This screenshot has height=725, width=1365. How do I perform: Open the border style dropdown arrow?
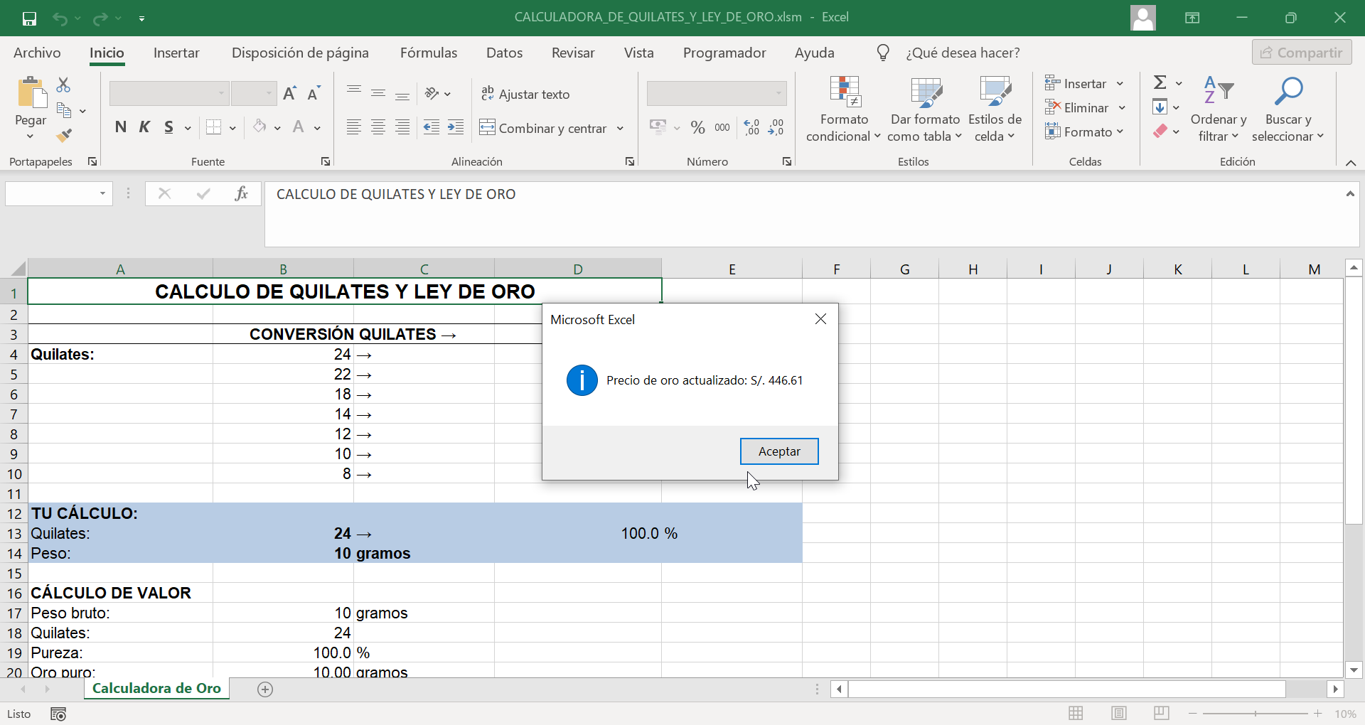click(232, 127)
